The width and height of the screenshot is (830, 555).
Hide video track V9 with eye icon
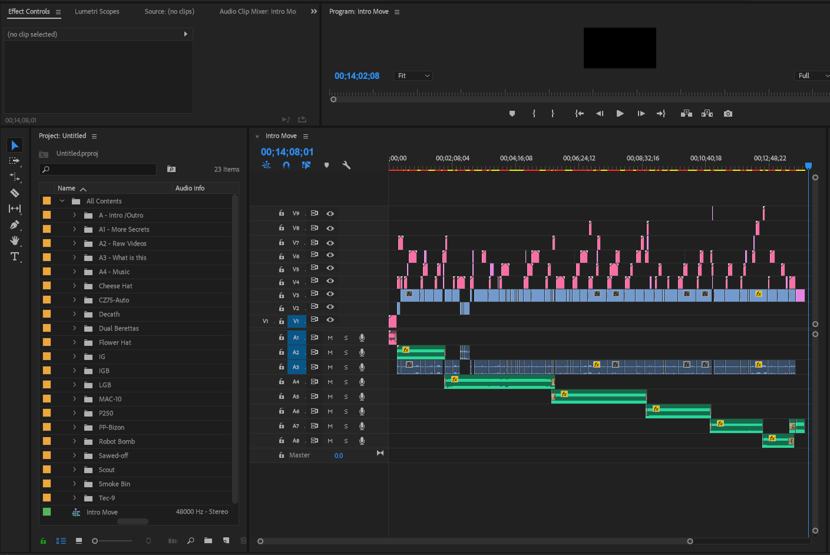coord(330,214)
